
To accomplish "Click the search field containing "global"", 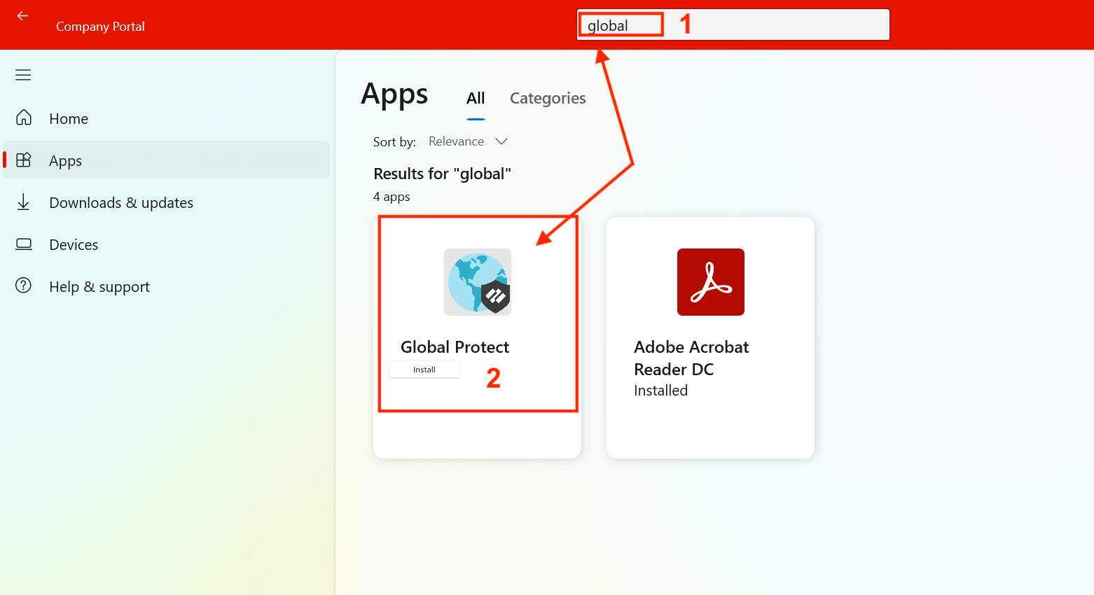I will point(733,25).
